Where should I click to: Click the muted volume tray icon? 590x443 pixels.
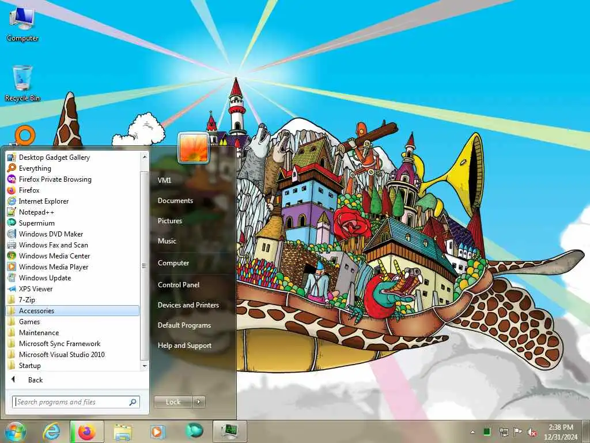pos(532,432)
